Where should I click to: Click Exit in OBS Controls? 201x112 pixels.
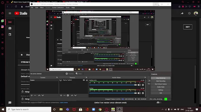pos(161,93)
